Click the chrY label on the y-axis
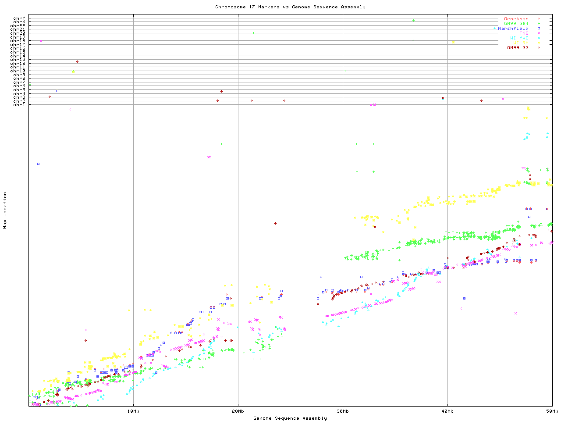Image resolution: width=561 pixels, height=421 pixels. tap(19, 18)
